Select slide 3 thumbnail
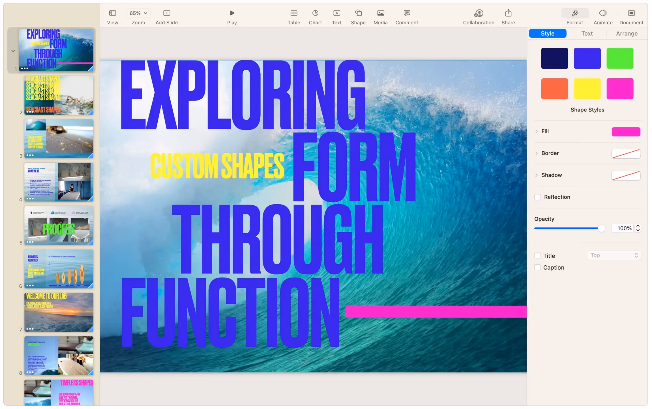Screen dimensions: 652x409 click(x=59, y=139)
